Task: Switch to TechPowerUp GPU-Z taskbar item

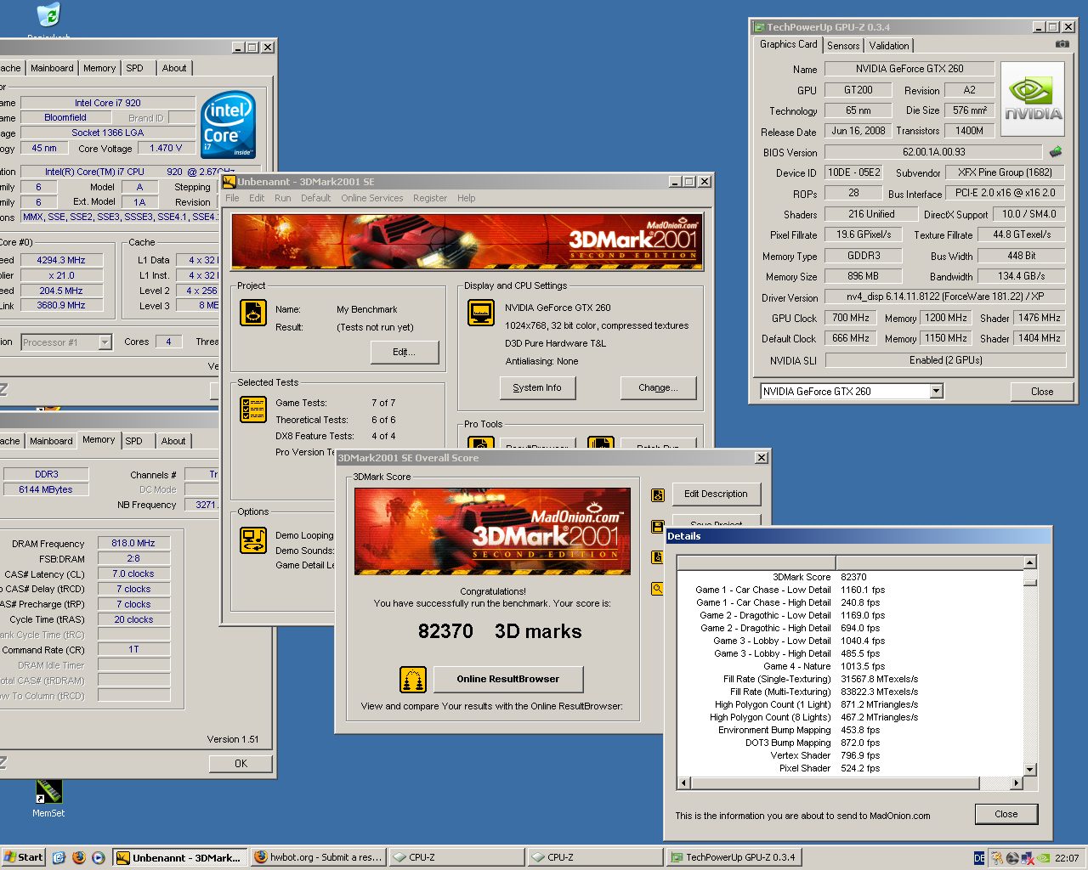Action: (x=734, y=857)
